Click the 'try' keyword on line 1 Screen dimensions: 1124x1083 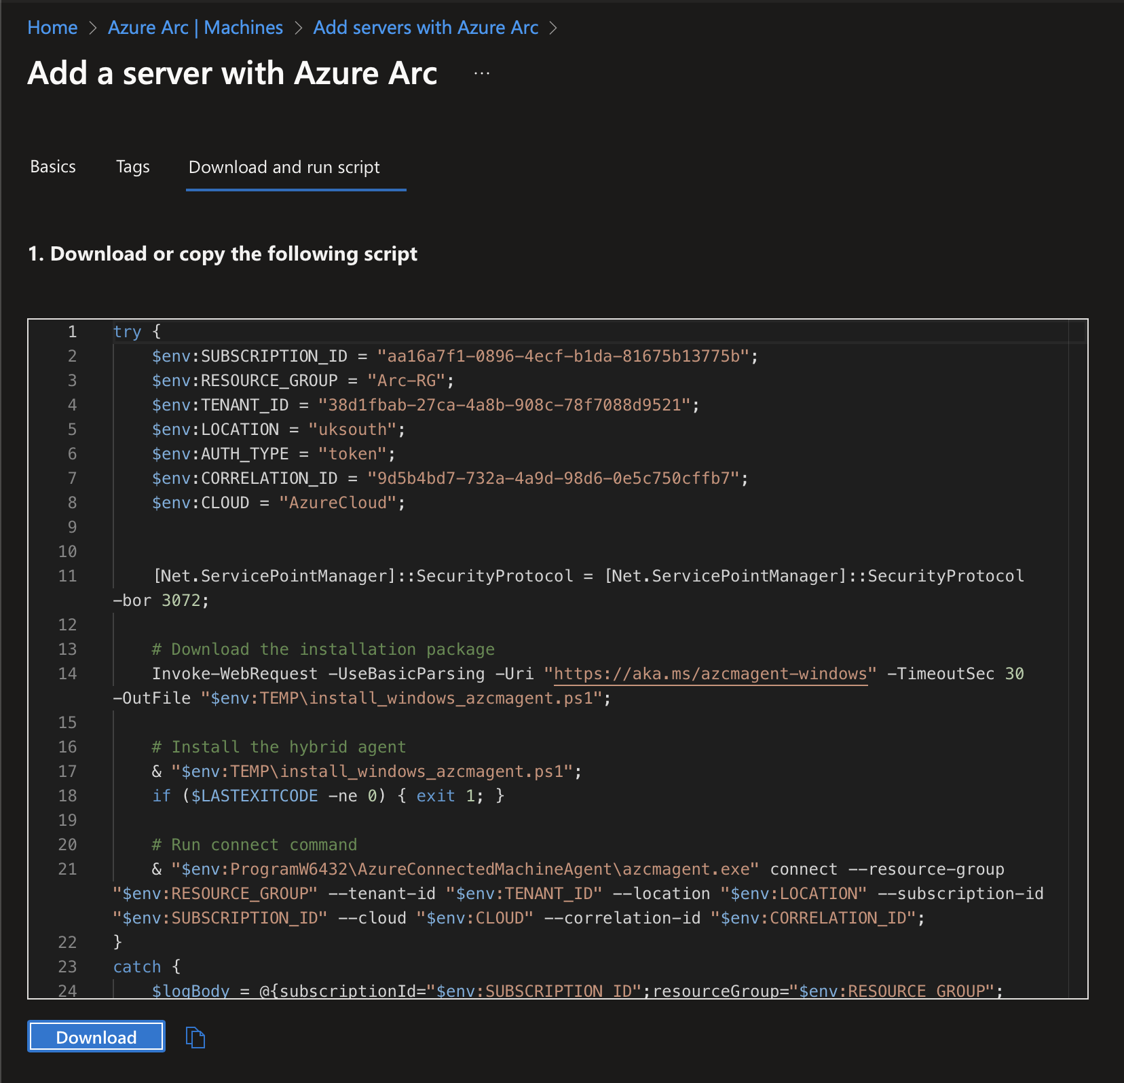(127, 332)
